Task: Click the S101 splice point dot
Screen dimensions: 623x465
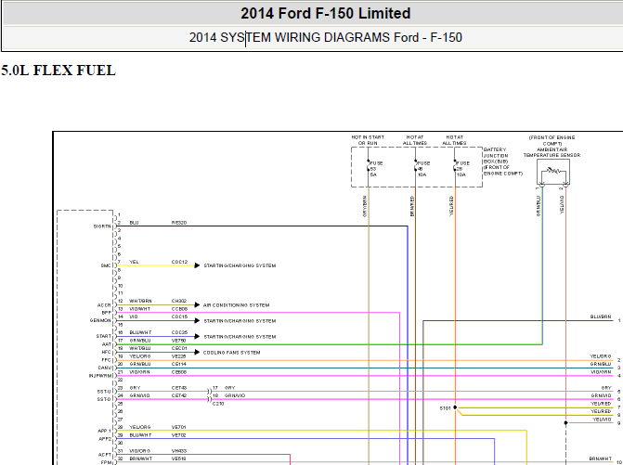Action: pyautogui.click(x=455, y=407)
